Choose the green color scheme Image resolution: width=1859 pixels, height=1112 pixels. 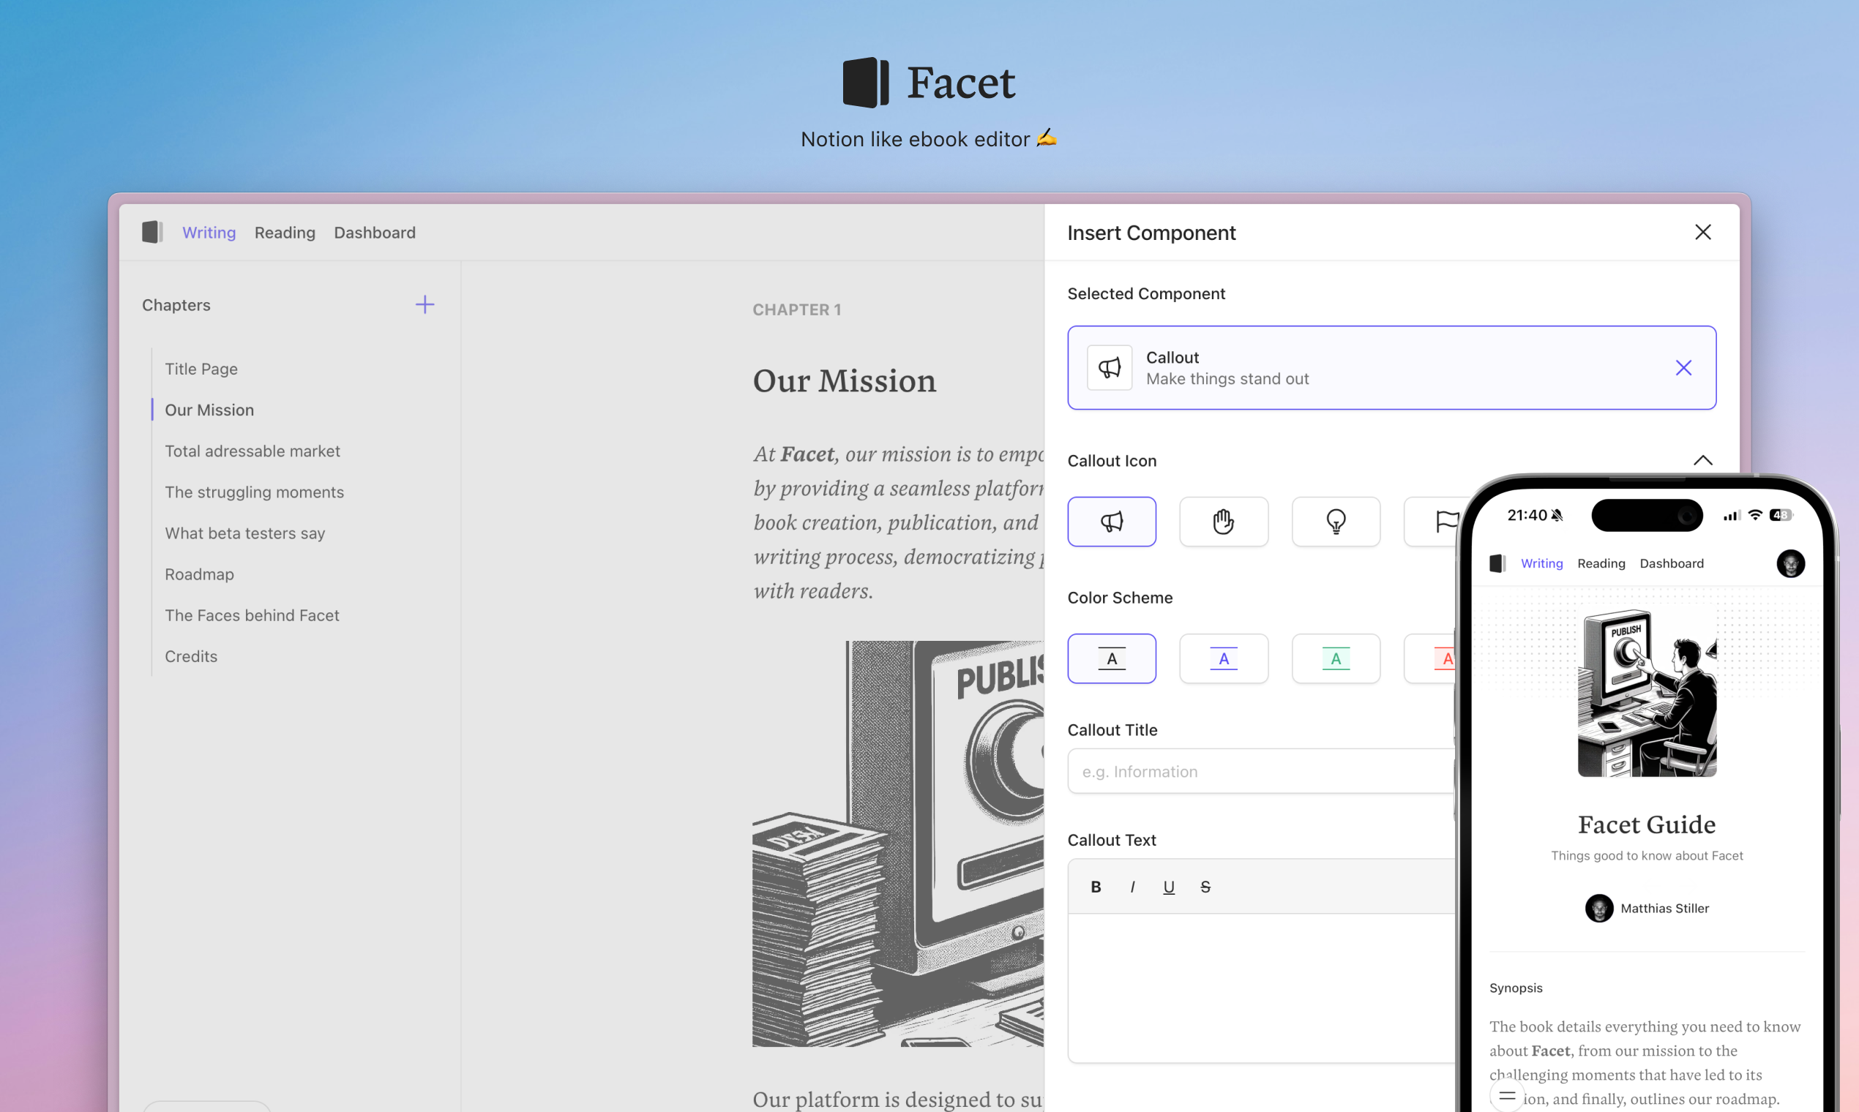point(1336,658)
